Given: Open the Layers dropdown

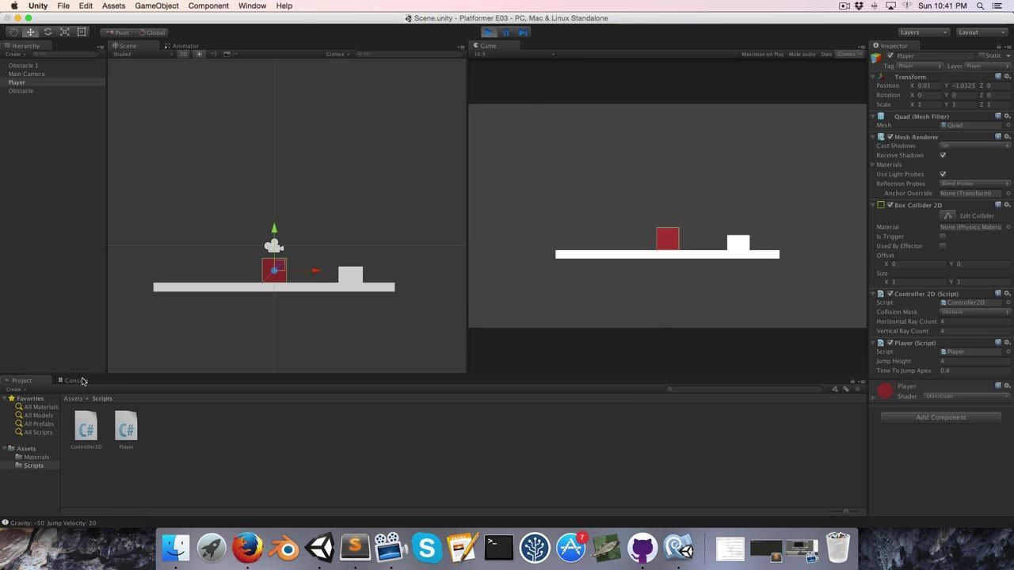Looking at the screenshot, I should (x=923, y=32).
